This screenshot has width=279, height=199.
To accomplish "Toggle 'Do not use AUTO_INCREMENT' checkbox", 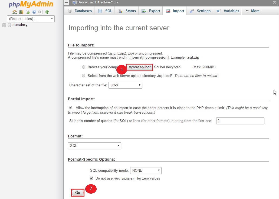I will coord(91,178).
